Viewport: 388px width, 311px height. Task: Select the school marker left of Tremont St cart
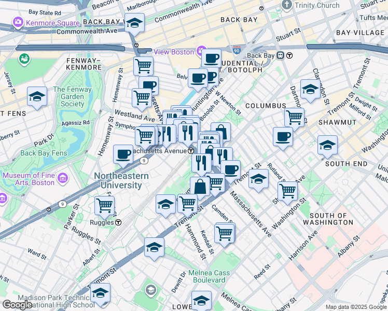pyautogui.click(x=166, y=204)
